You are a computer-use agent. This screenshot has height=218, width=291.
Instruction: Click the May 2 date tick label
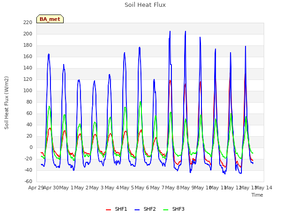point(81,188)
